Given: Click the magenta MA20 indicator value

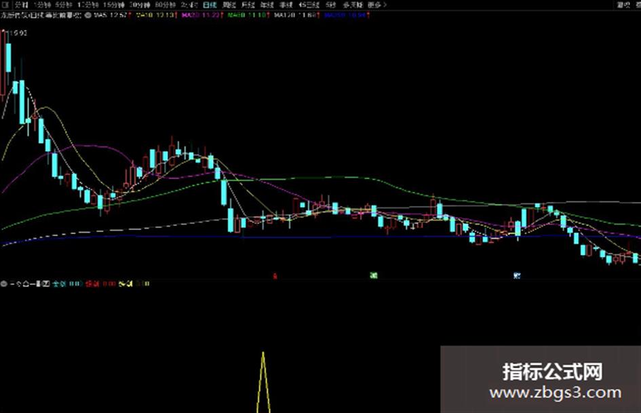Looking at the screenshot, I should tap(202, 15).
